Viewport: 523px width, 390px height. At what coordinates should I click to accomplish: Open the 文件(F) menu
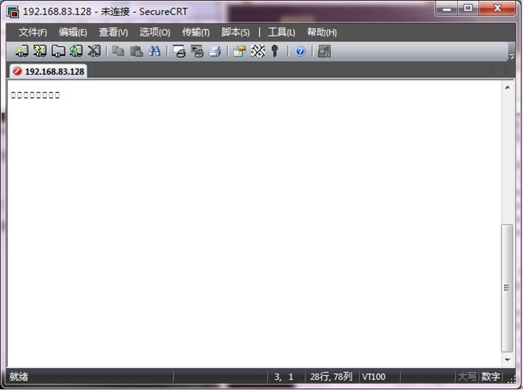[33, 33]
